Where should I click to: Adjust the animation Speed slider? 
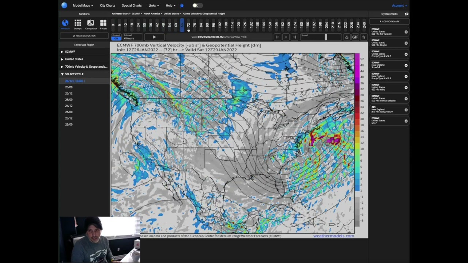[325, 37]
